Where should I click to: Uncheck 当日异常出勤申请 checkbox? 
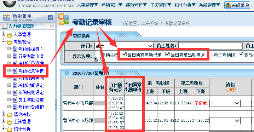(x=167, y=54)
